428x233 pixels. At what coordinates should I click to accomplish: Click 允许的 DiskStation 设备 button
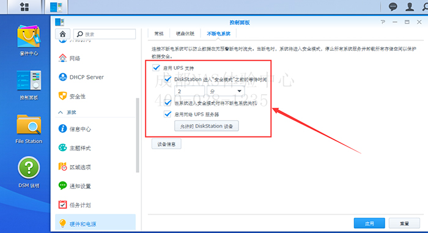[x=207, y=126]
